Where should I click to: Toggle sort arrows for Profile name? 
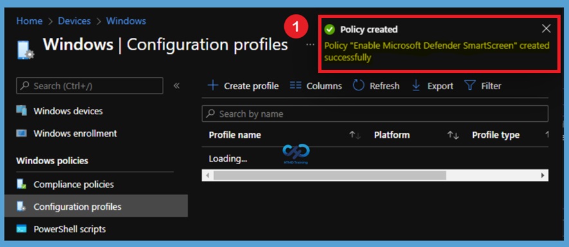[355, 135]
